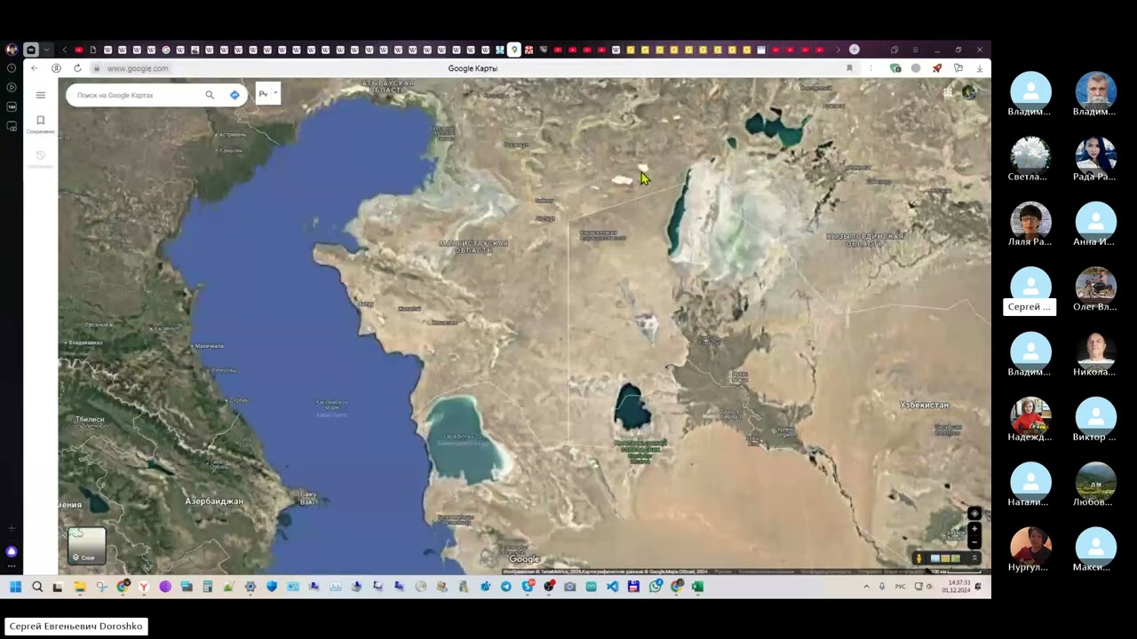Expand the tab groups dropdown chevron top-left

pos(46,50)
